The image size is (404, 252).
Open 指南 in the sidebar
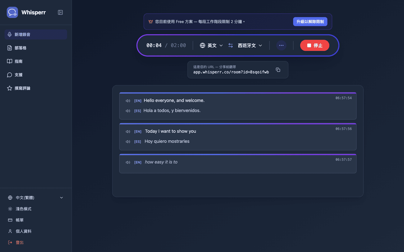point(36,61)
